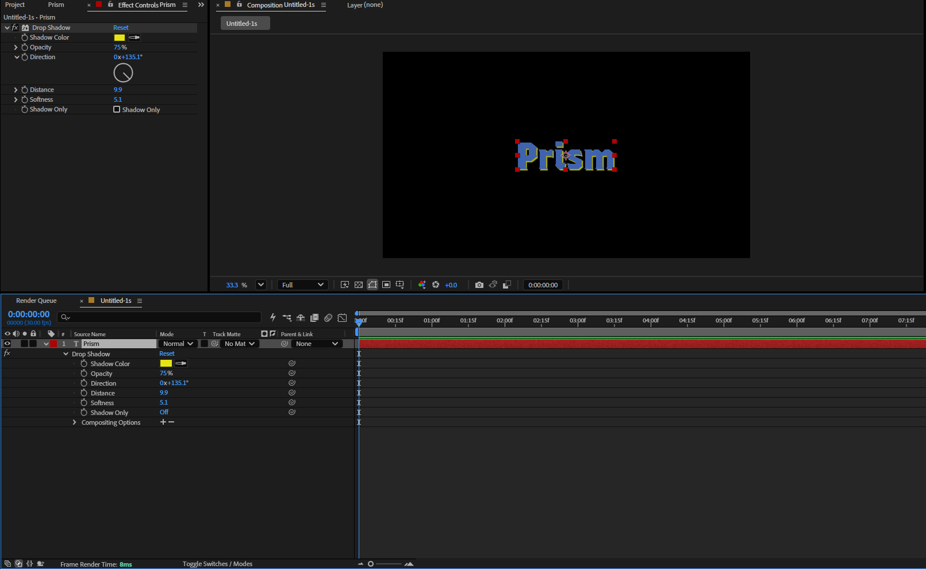
Task: Open Composition Mini-Flowchart icon in timeline
Action: (x=287, y=317)
